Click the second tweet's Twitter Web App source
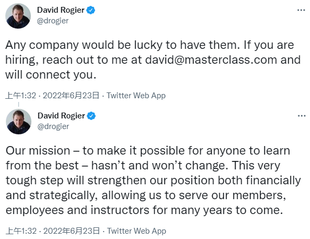The image size is (310, 239). pyautogui.click(x=137, y=231)
